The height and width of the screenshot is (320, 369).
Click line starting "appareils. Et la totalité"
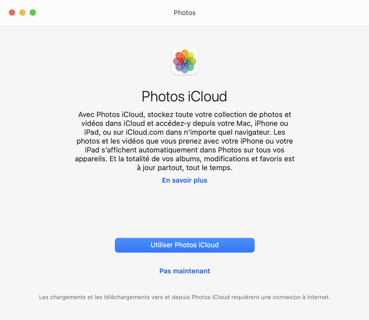click(185, 159)
